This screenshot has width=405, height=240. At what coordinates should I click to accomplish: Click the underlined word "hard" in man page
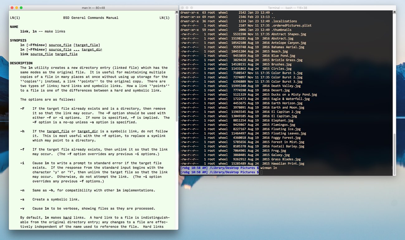[x=67, y=218]
